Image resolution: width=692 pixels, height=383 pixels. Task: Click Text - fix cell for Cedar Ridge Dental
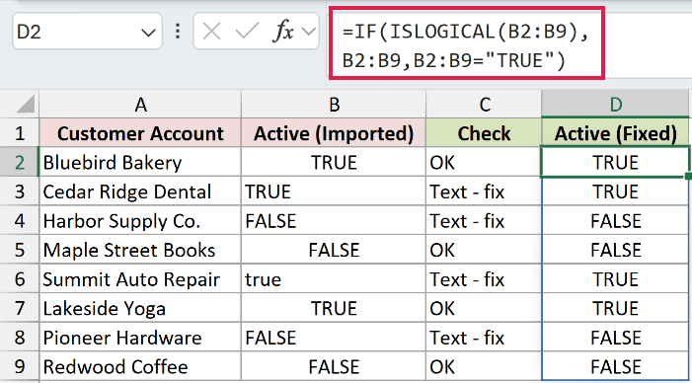(484, 191)
